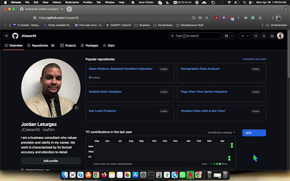Switch to the Repositories tab
Screen dimensions: 290x181
point(41,46)
